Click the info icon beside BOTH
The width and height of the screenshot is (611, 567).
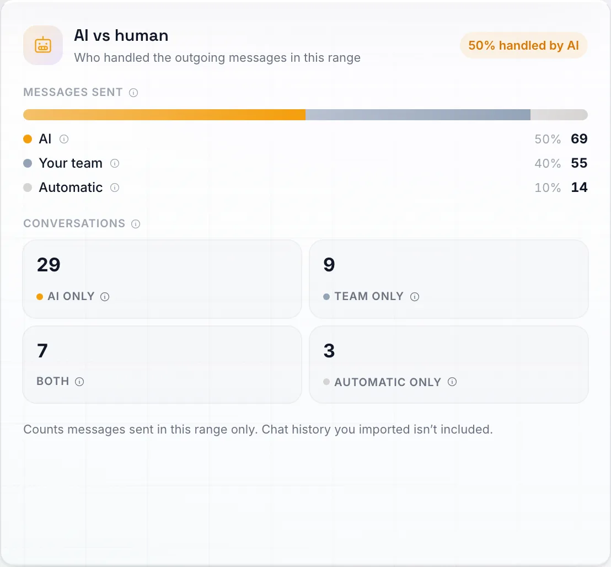(79, 382)
